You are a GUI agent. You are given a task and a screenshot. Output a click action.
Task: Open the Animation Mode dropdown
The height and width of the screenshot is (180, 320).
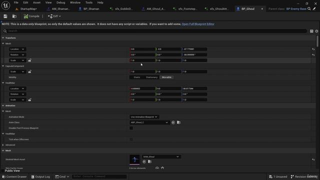click(144, 117)
